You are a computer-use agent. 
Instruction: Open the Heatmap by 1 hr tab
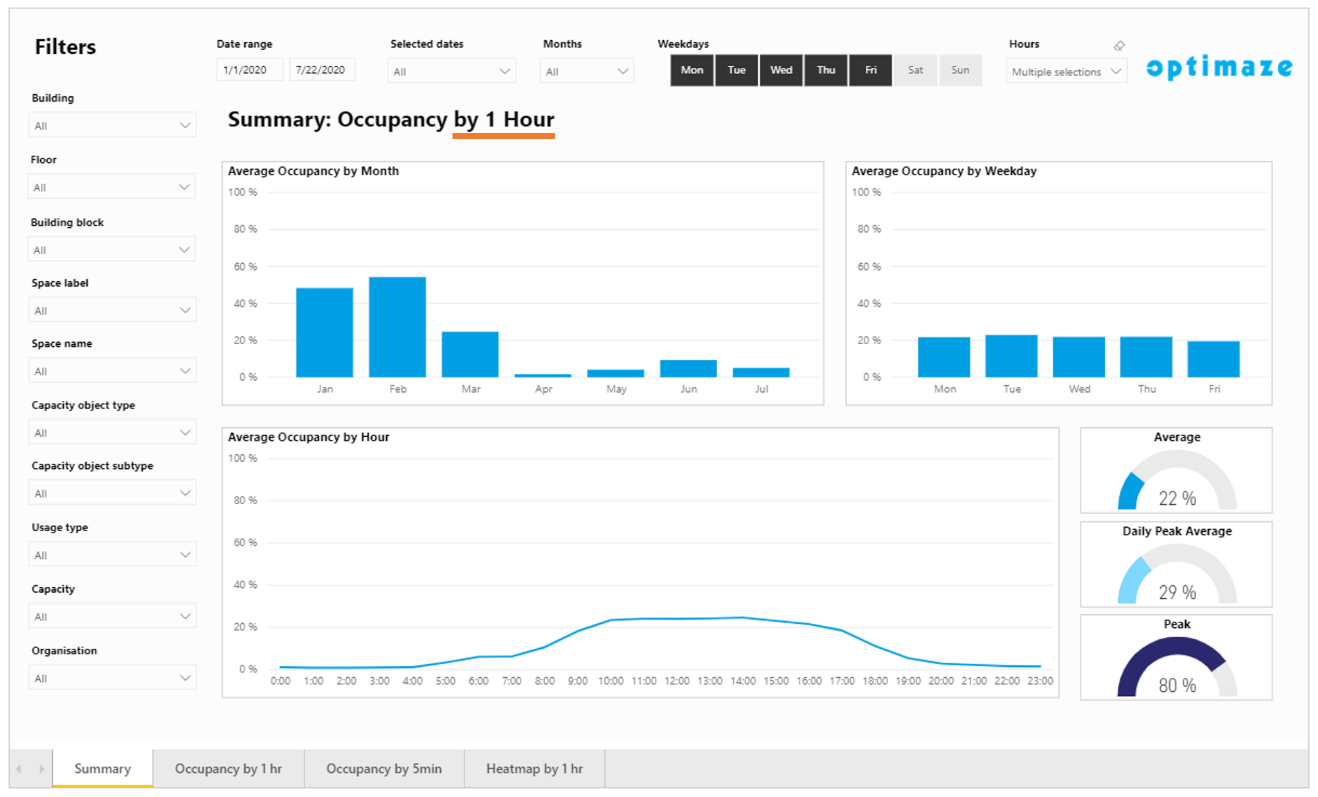pos(534,769)
